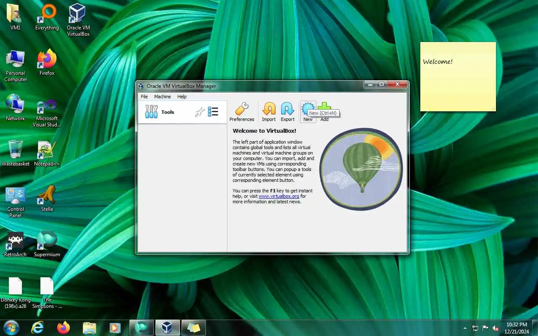Click the Import appliance toolbar icon

[269, 112]
